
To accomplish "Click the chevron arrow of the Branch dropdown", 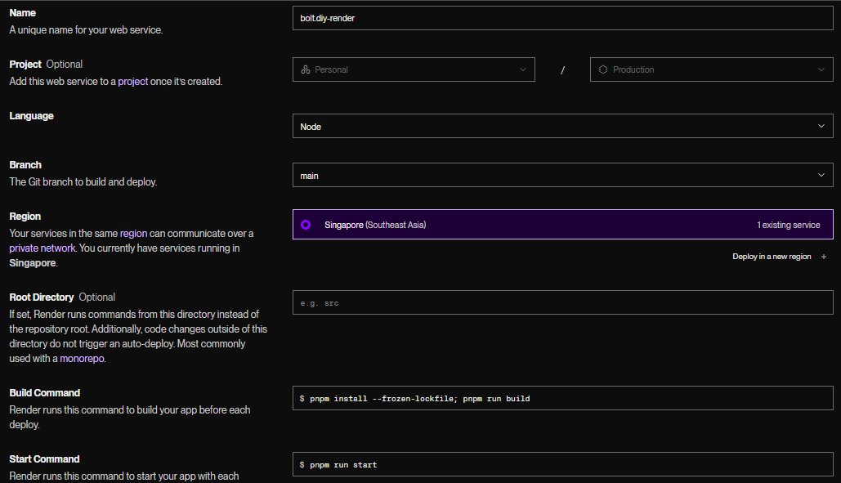I will pos(821,175).
